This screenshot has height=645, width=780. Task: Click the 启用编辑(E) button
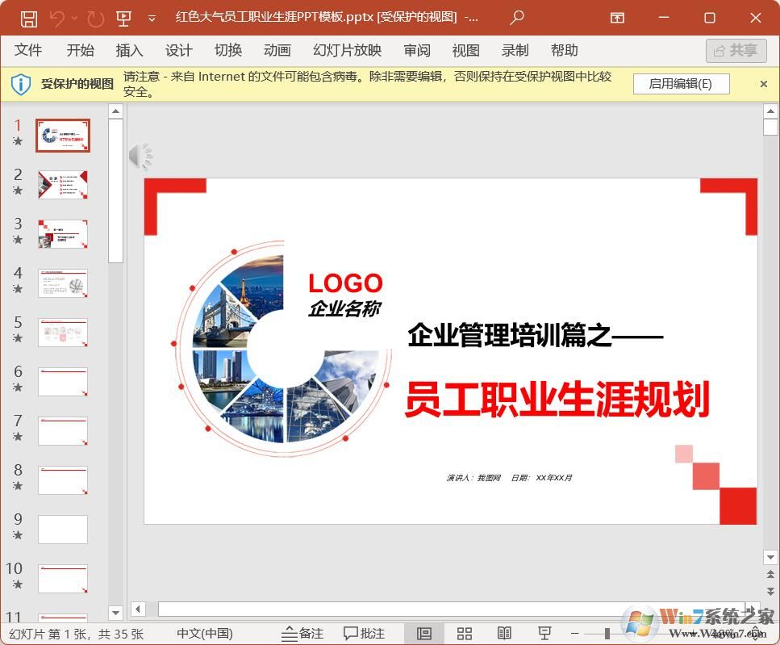[681, 83]
